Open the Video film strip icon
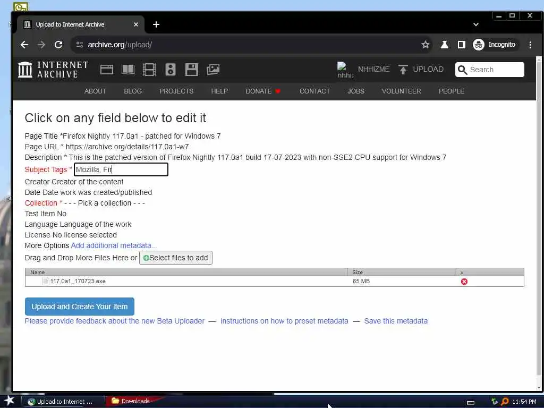 [149, 70]
